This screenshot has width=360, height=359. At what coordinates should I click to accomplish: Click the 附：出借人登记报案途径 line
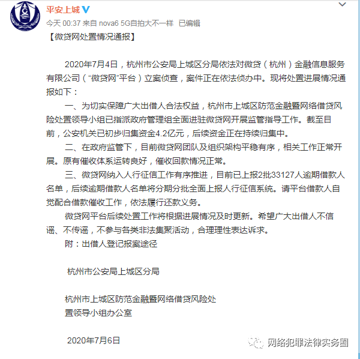(x=111, y=244)
